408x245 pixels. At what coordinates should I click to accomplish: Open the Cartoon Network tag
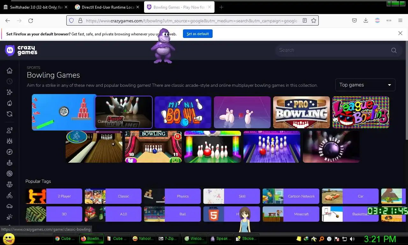pos(291,196)
